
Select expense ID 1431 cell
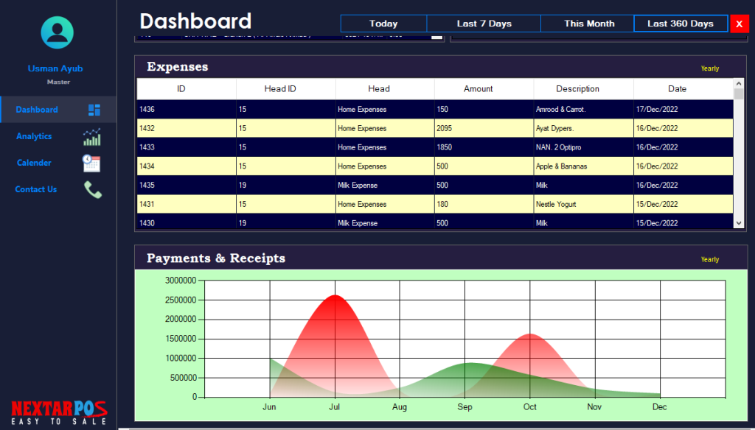[x=187, y=204]
